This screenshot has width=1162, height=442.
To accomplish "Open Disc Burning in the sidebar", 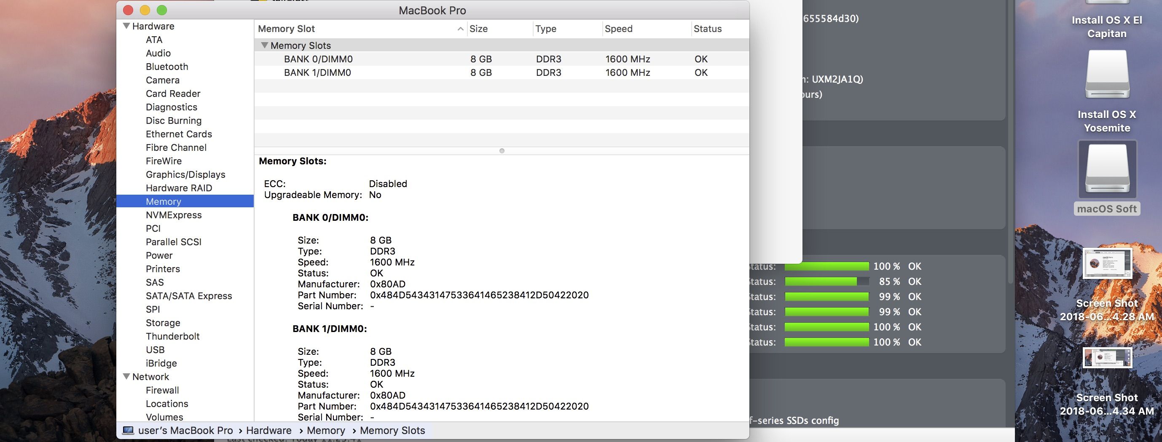I will (x=174, y=121).
